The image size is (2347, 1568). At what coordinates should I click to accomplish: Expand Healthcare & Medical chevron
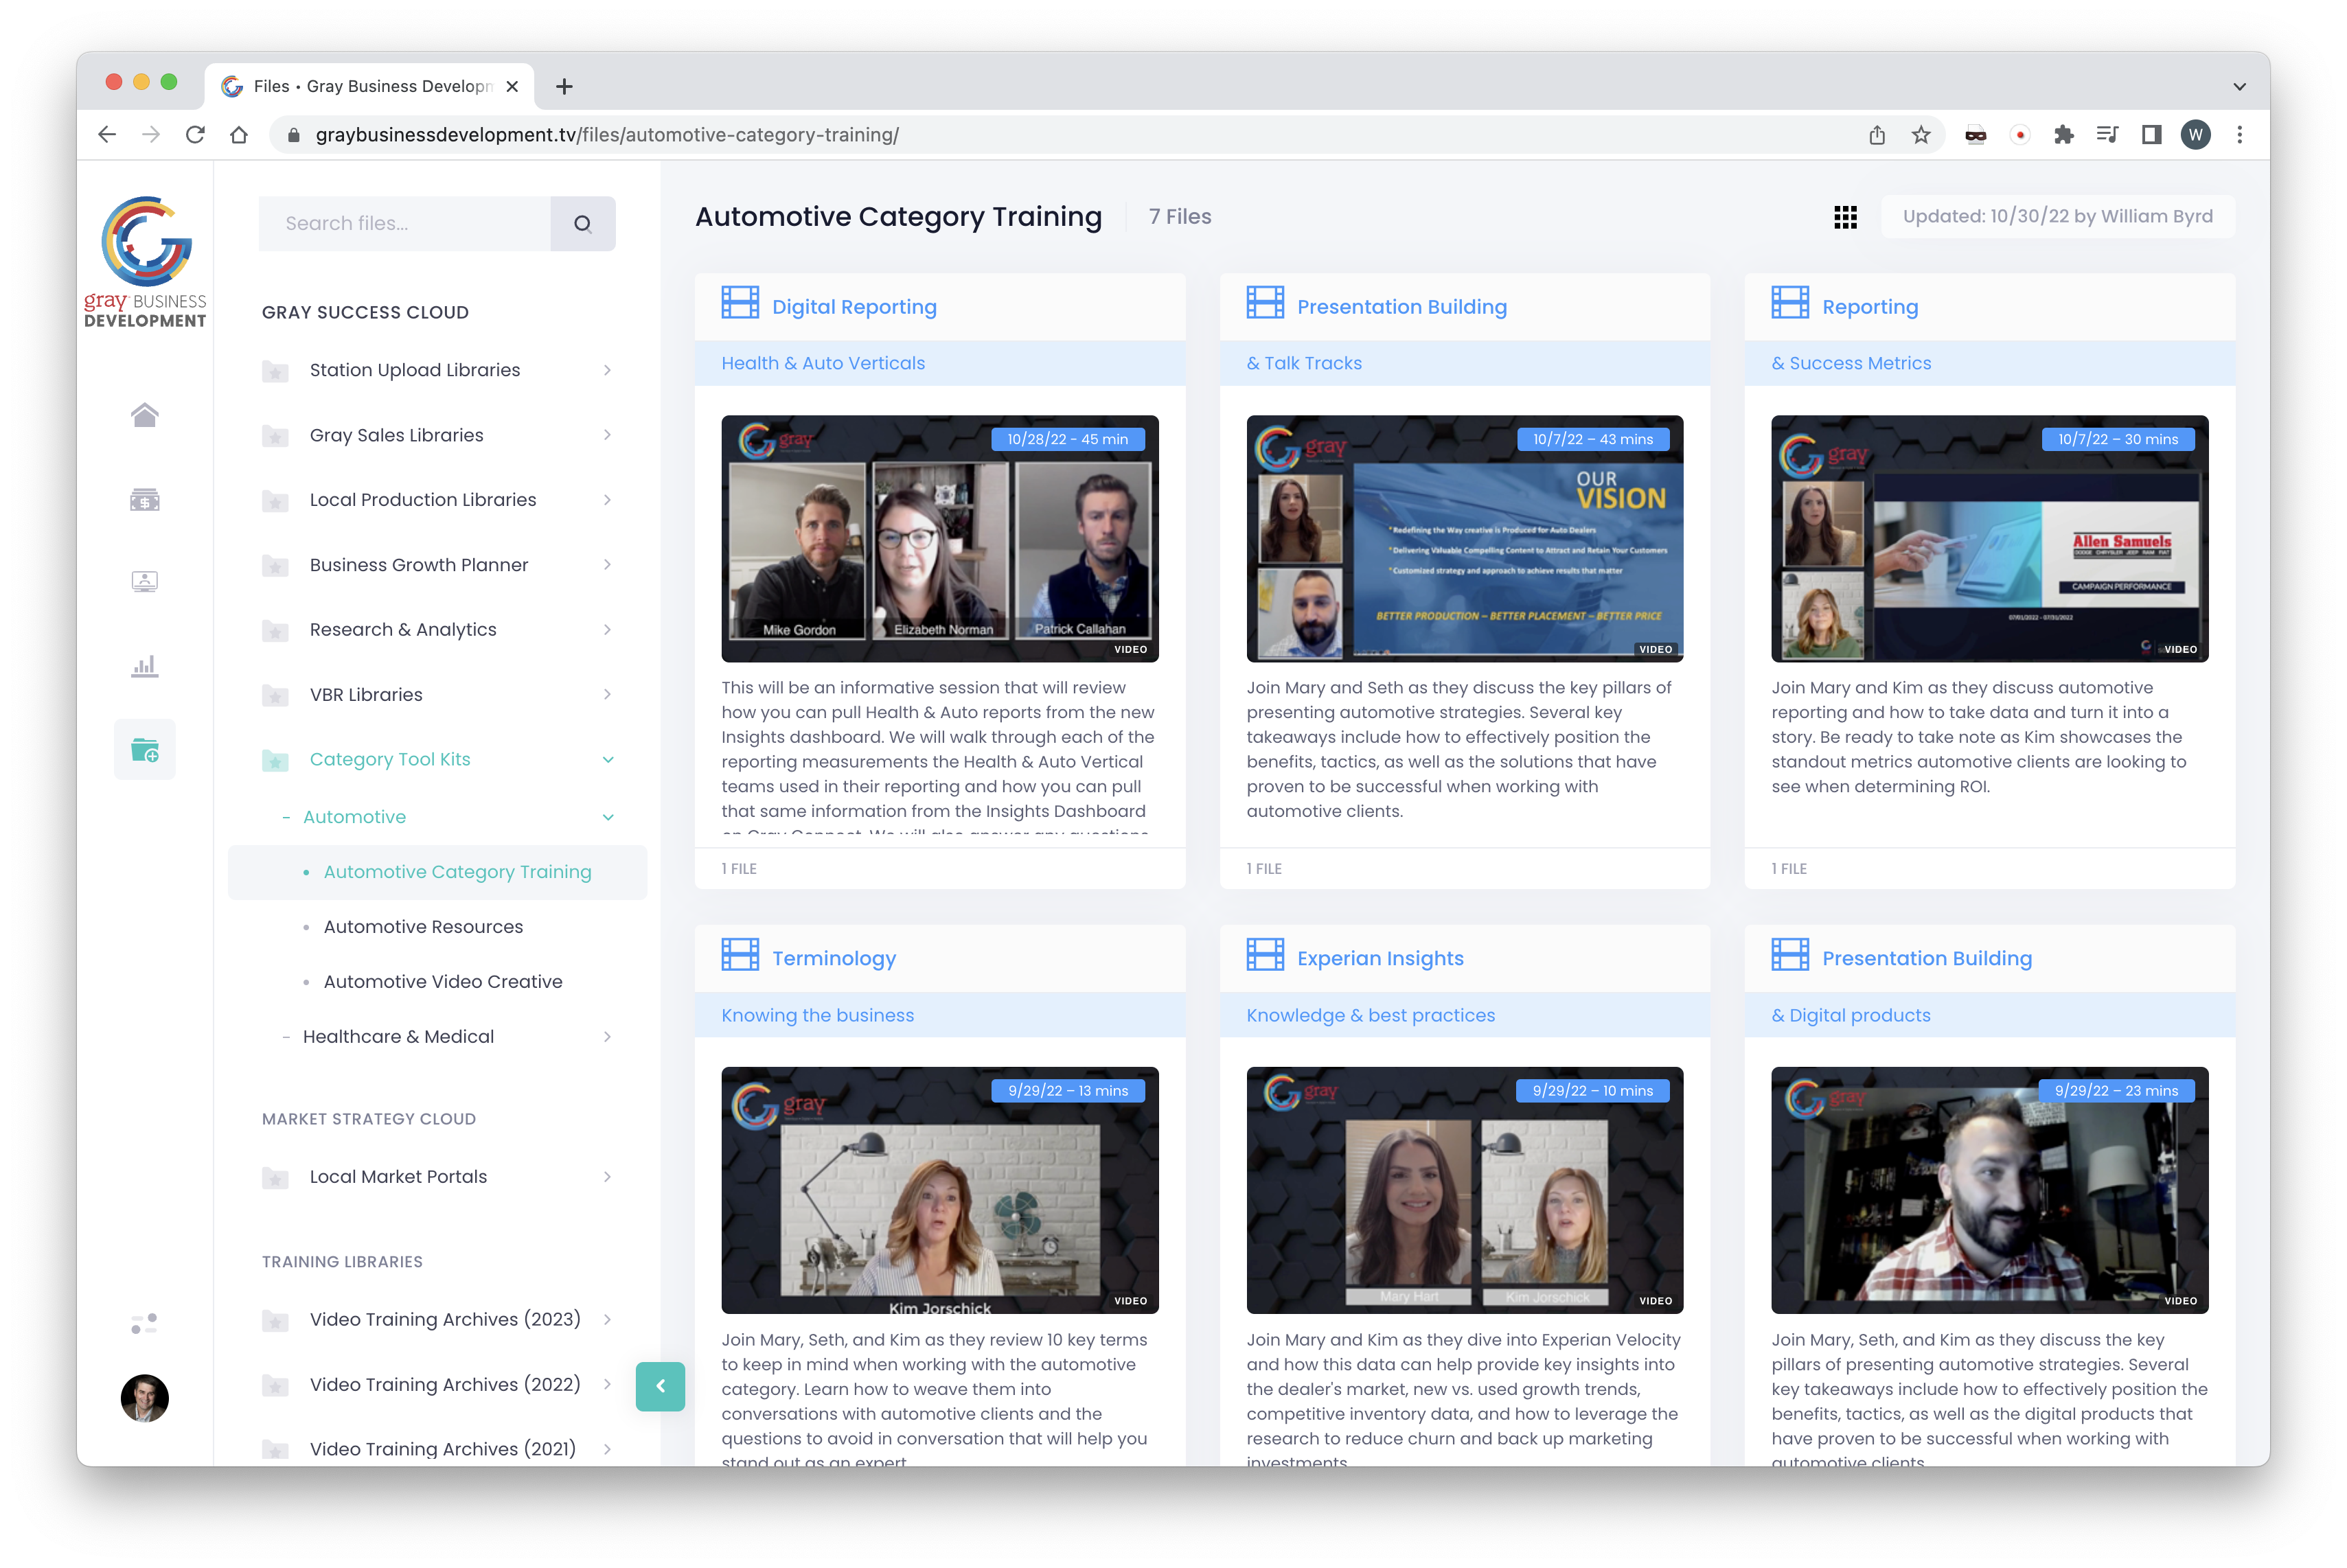(x=607, y=1037)
